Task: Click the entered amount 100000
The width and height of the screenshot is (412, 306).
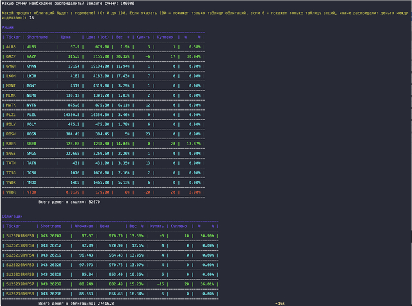Action: 128,4
